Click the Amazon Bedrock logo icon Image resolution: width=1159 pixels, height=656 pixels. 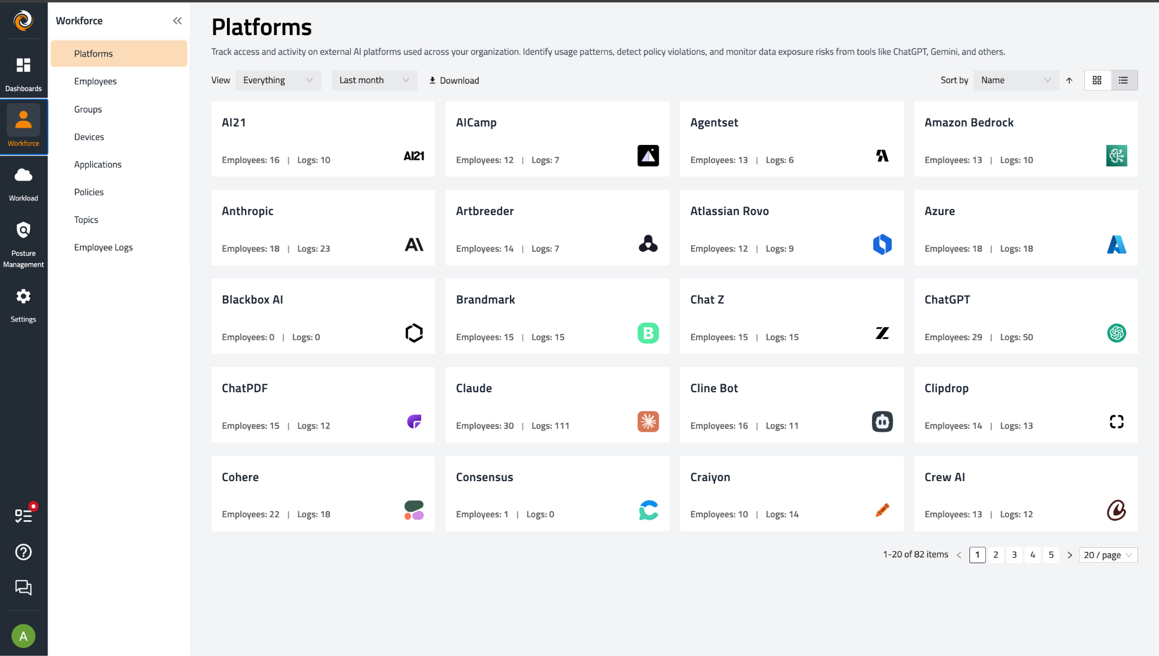click(1117, 156)
